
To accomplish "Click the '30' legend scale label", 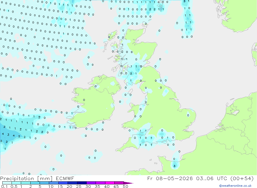I will click(x=88, y=186).
